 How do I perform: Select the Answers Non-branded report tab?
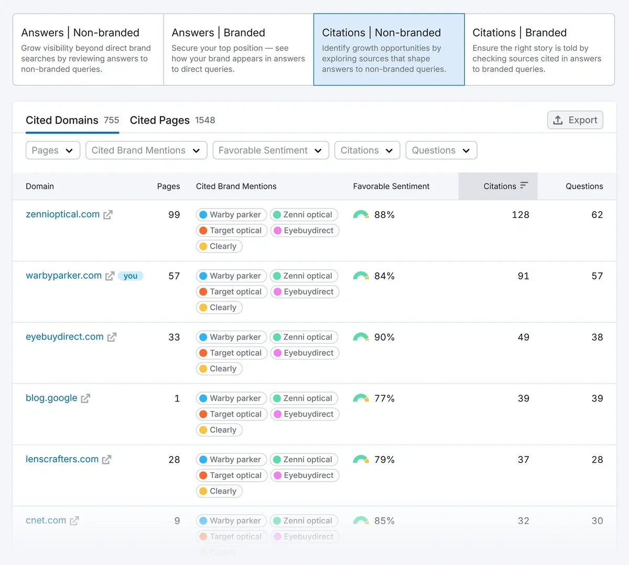[x=88, y=50]
